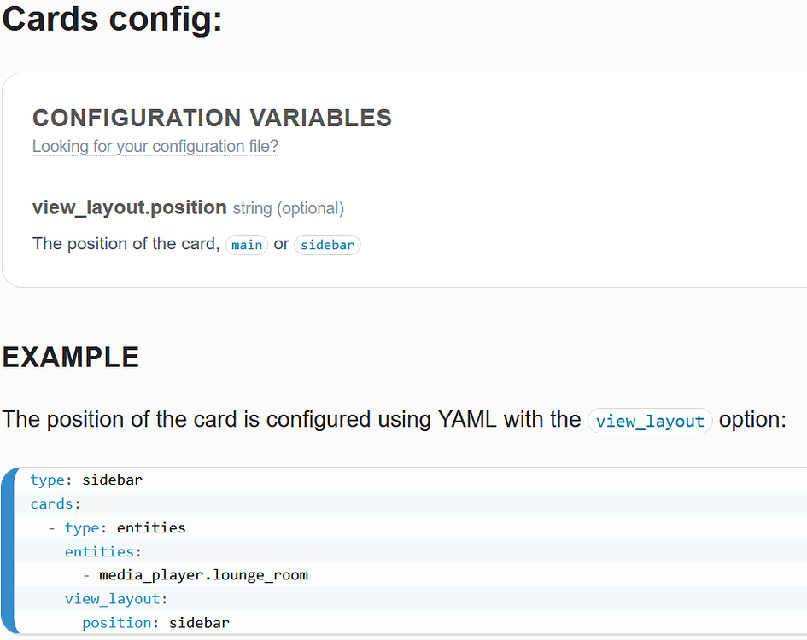807x640 pixels.
Task: Click the EXAMPLE section heading
Action: pos(71,358)
